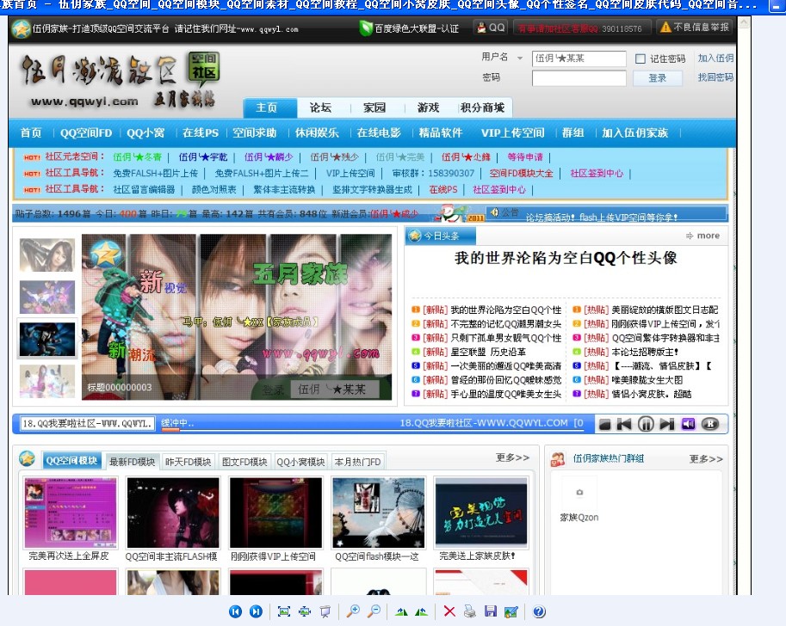Expand 今日头条 with the more link
786x626 pixels.
click(702, 236)
